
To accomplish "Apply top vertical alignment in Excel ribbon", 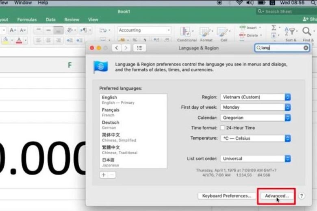I will pyautogui.click(x=39, y=30).
